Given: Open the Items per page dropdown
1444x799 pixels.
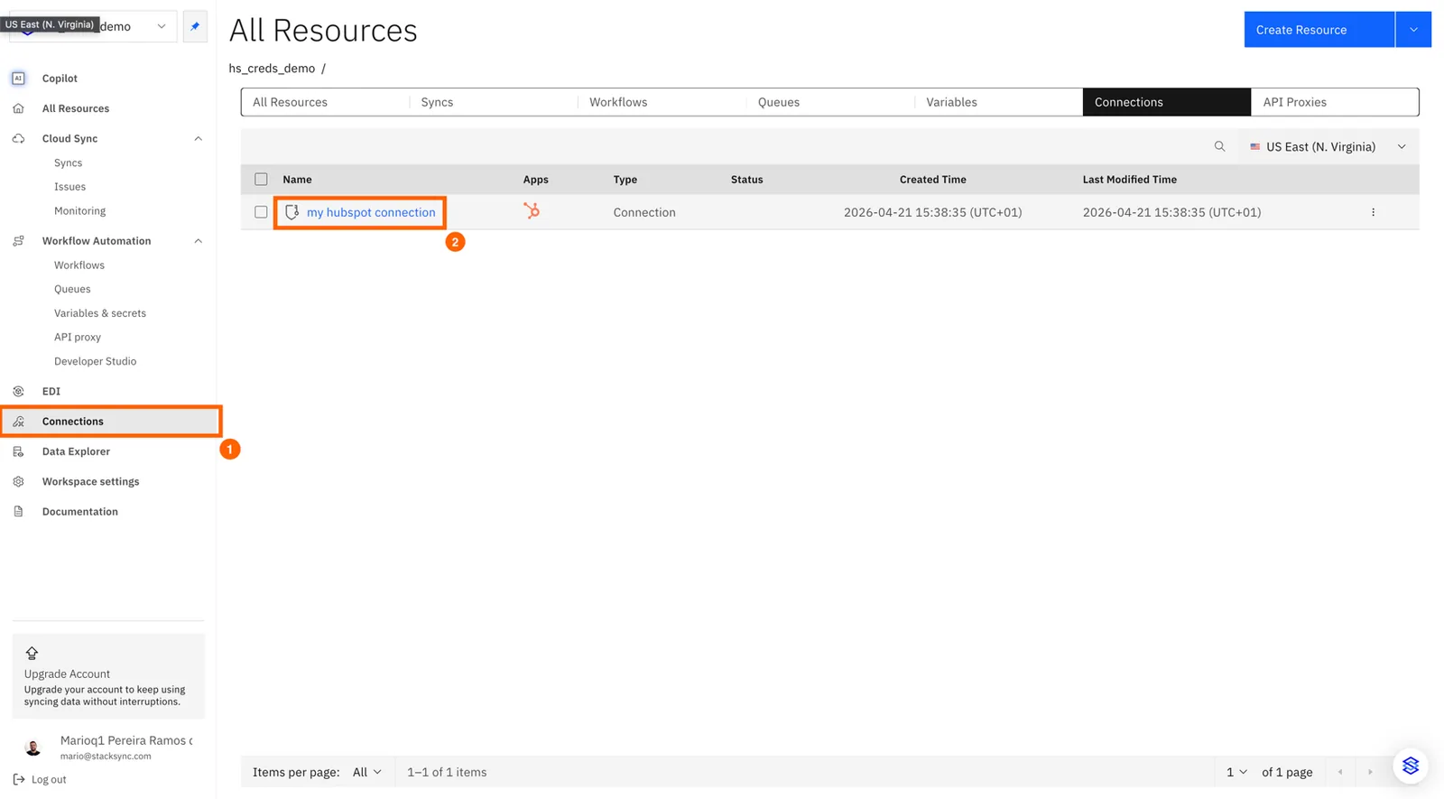Looking at the screenshot, I should coord(366,772).
